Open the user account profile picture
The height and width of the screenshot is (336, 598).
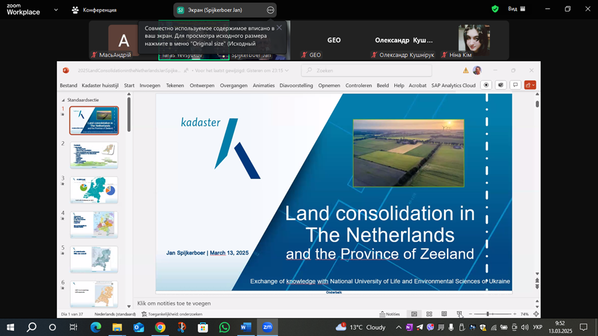point(476,70)
